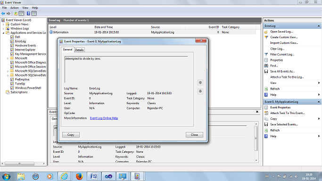322x181 pixels.
Task: Click Open Saved Log action
Action: [x=281, y=32]
